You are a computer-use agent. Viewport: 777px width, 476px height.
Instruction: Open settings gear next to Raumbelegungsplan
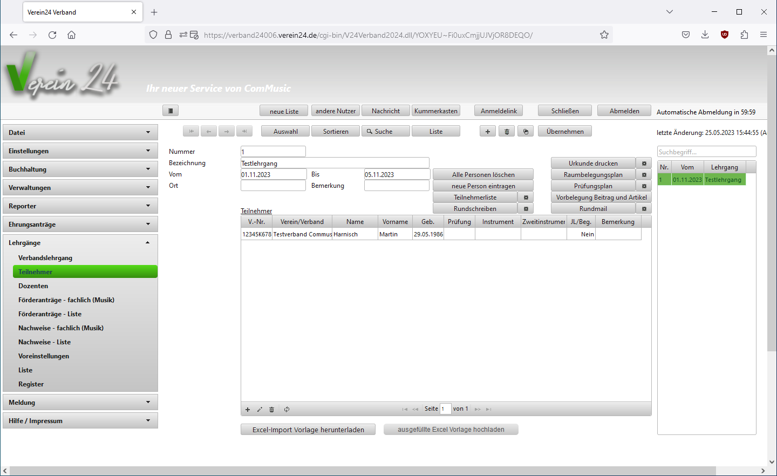pyautogui.click(x=644, y=174)
